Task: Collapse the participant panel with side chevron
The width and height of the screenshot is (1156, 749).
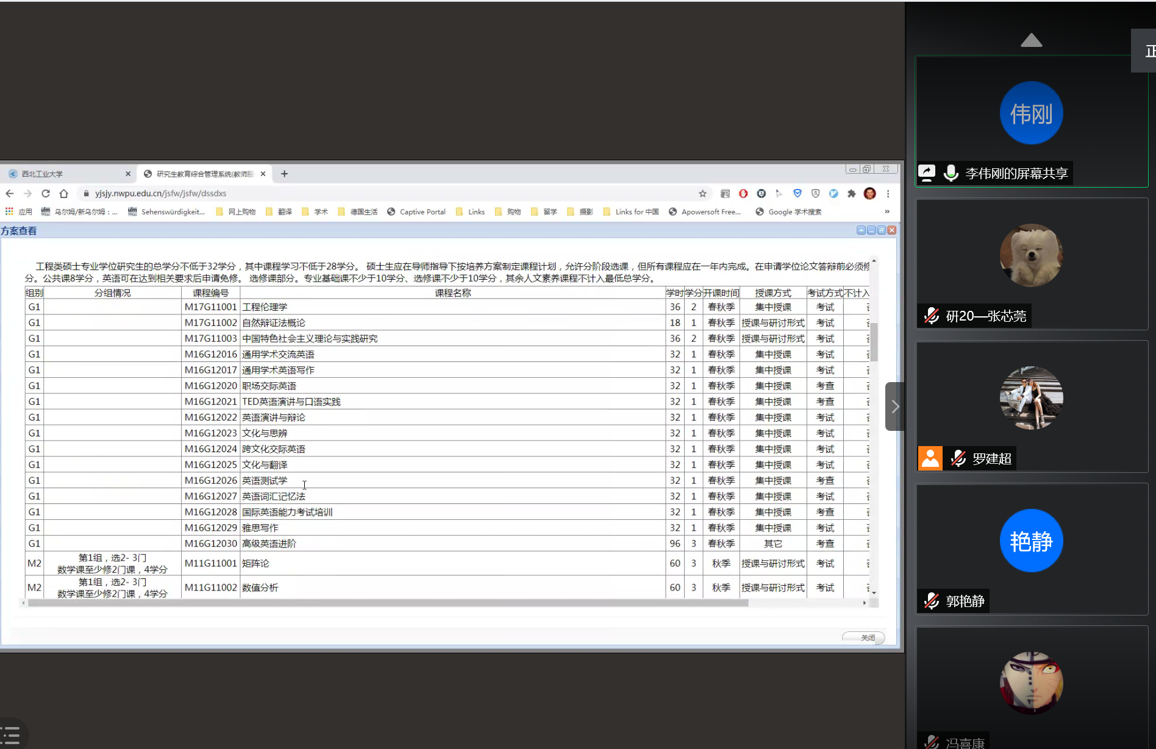Action: coord(894,406)
